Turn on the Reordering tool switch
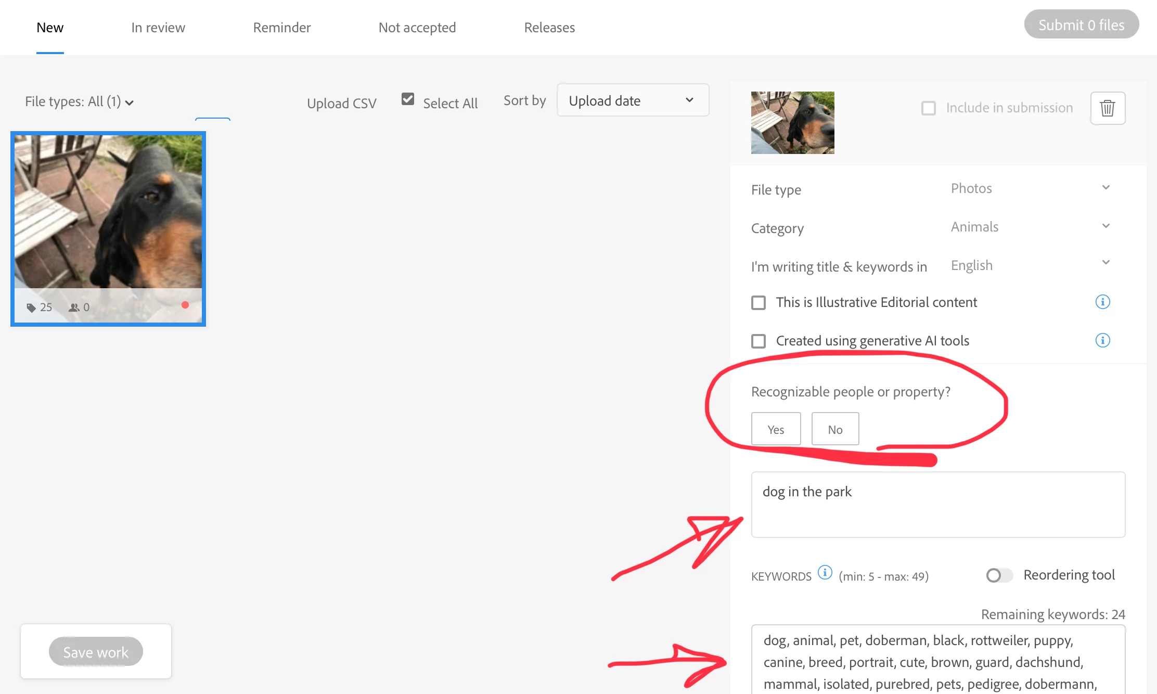 tap(999, 575)
